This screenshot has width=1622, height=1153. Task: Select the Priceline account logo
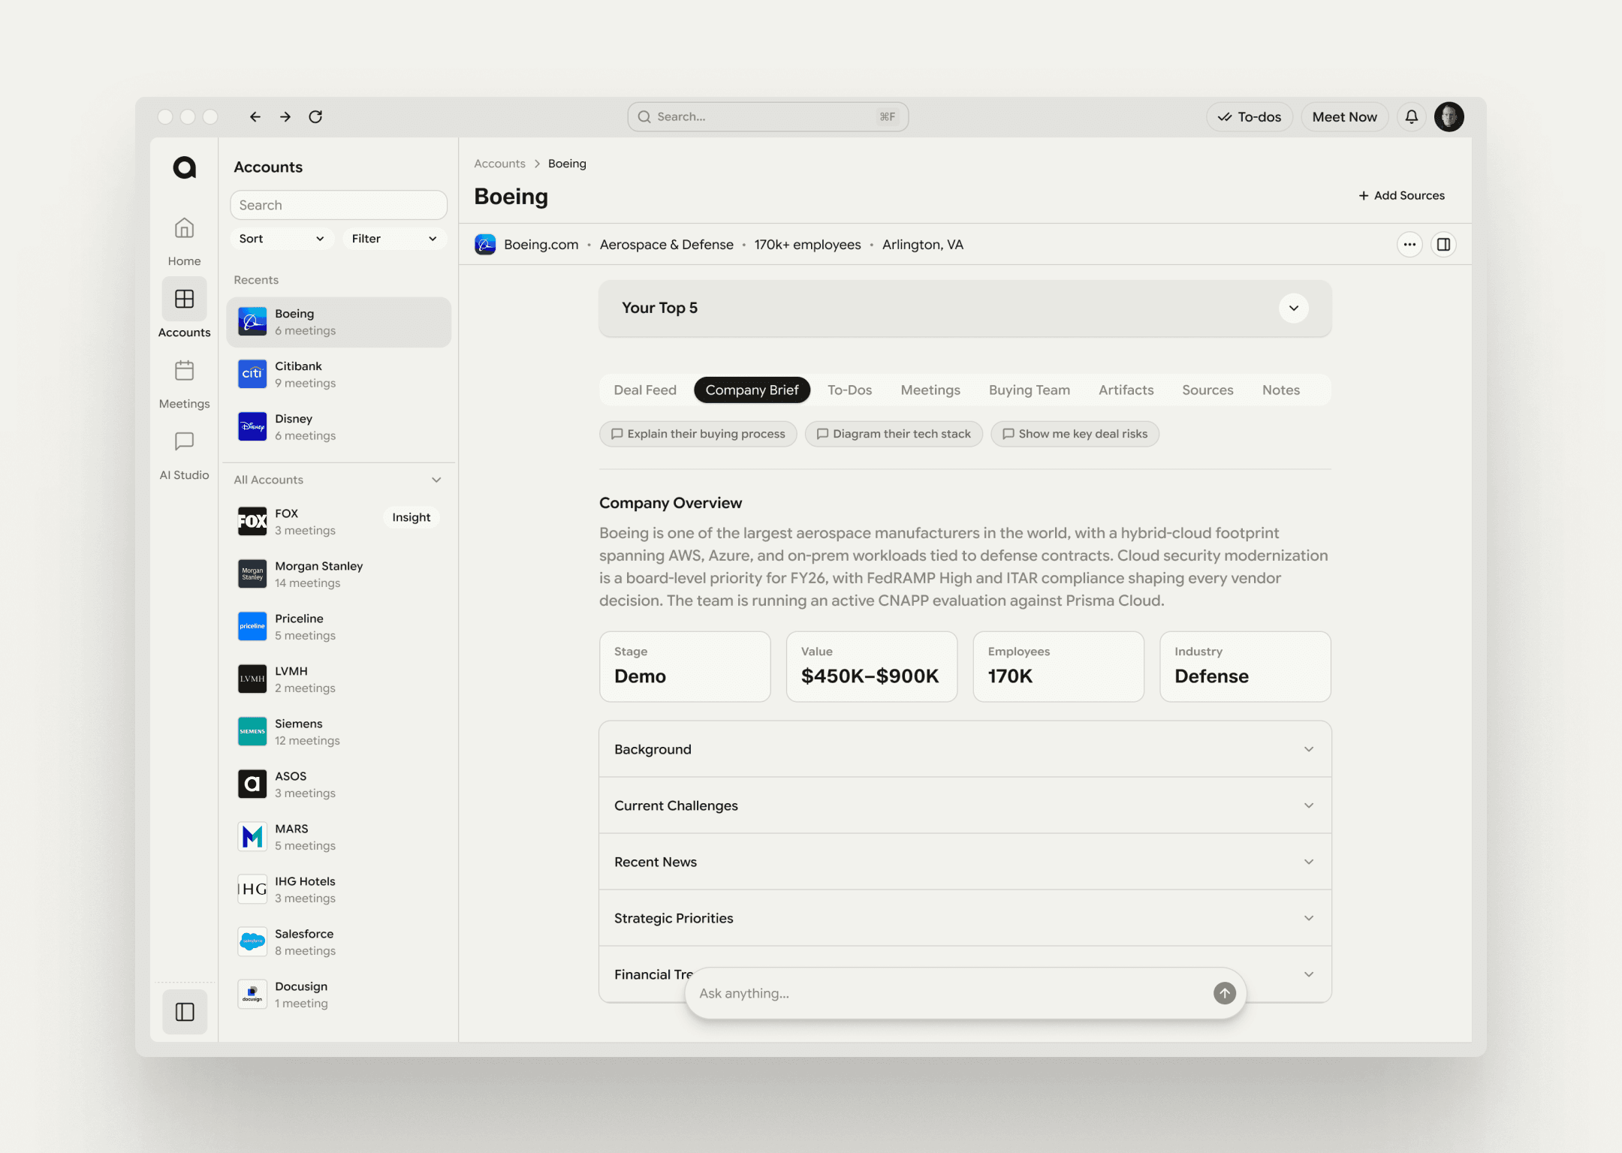(x=252, y=626)
